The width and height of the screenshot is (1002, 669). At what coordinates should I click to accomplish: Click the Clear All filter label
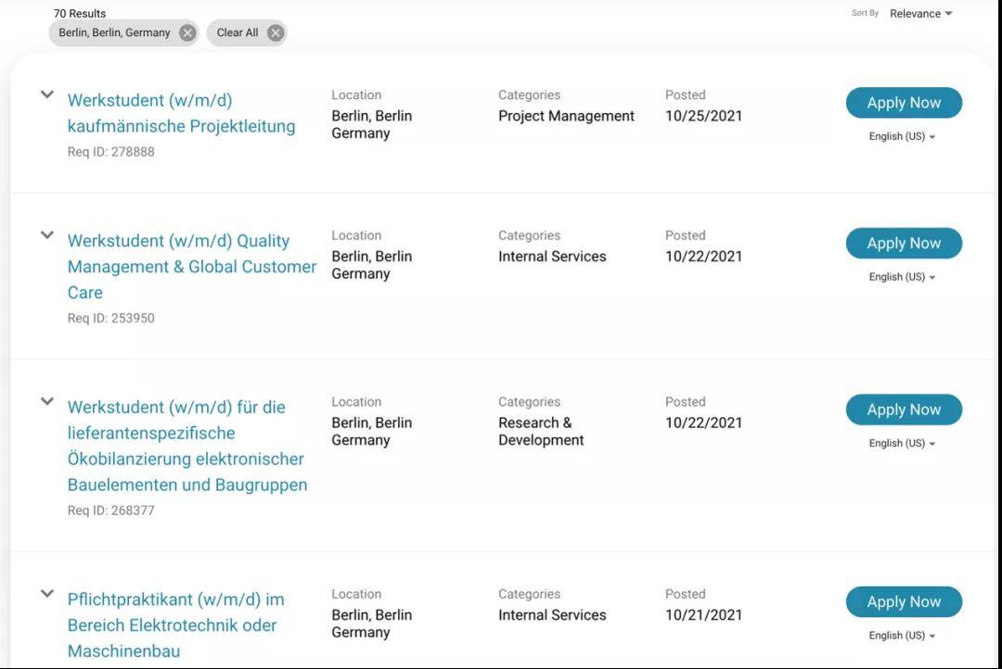coord(238,32)
